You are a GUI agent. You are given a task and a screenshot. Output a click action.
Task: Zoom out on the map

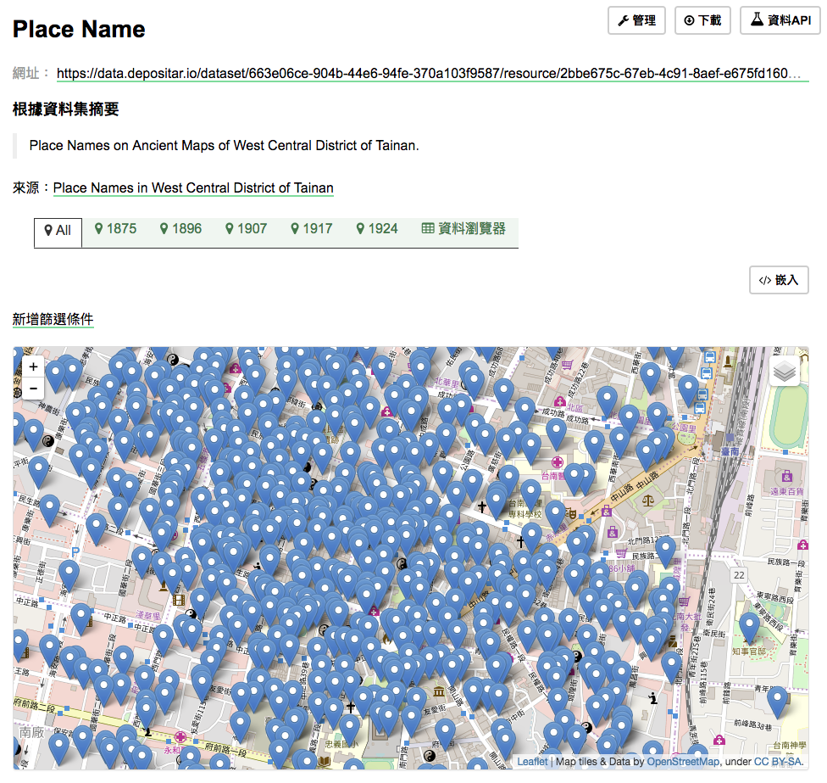point(33,389)
